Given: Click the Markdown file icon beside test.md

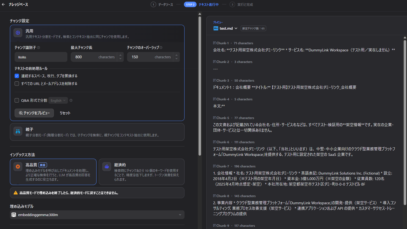Looking at the screenshot, I should tap(216, 28).
